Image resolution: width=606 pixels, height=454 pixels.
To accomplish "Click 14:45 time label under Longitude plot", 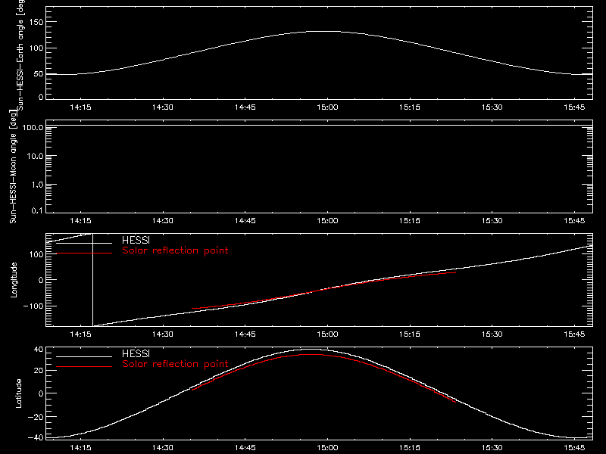I will point(245,334).
